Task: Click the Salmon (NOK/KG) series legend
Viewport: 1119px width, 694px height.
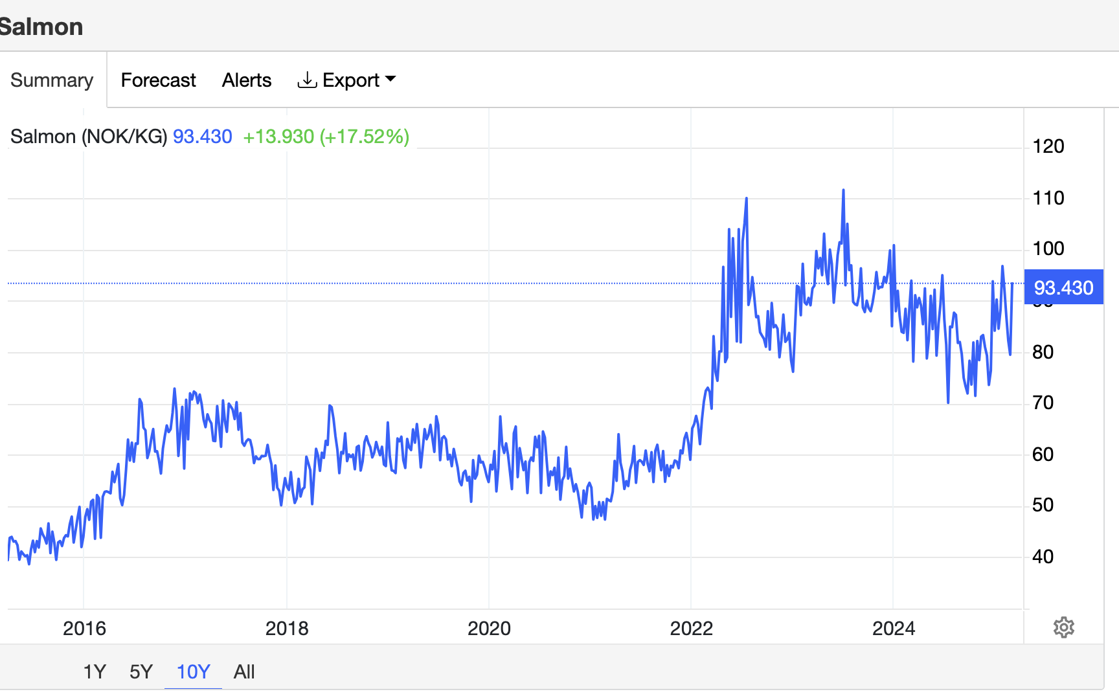Action: (89, 137)
